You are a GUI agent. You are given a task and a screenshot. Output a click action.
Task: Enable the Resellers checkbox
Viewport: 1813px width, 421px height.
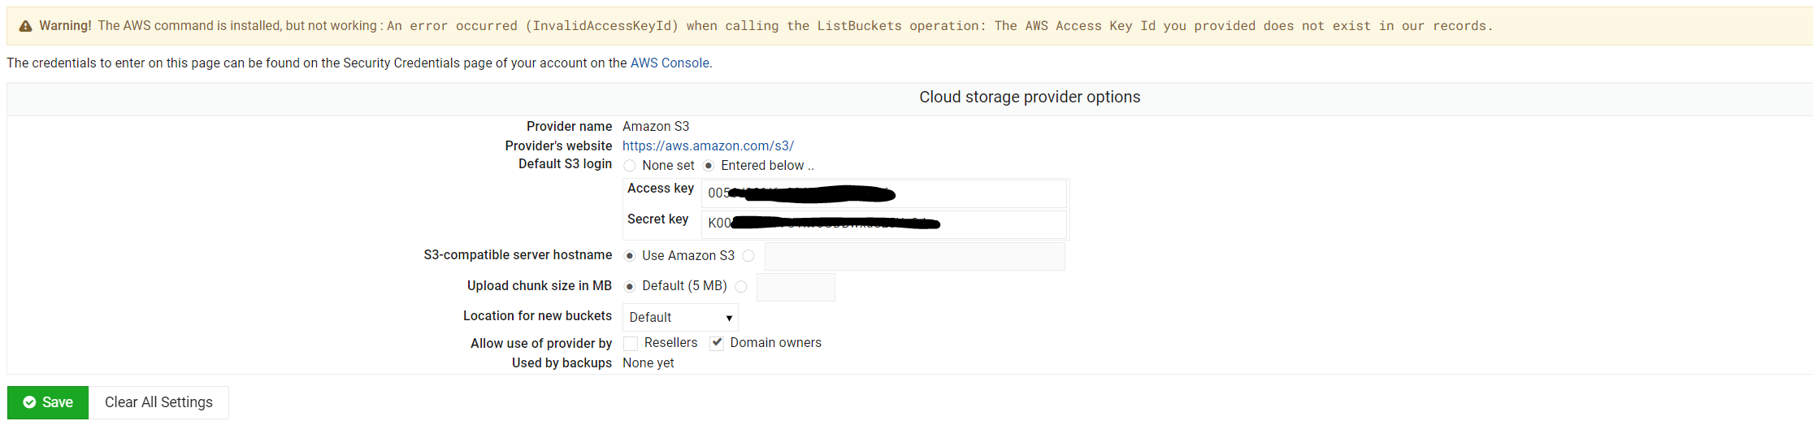[631, 343]
